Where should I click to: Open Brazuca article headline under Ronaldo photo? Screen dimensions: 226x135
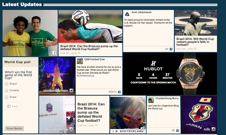(89, 48)
